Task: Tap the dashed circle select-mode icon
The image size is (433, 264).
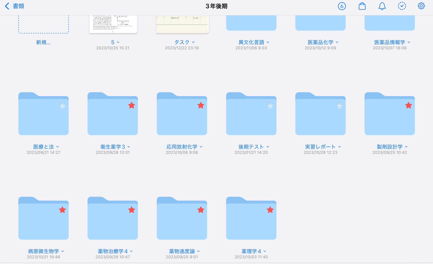Action: coord(402,6)
